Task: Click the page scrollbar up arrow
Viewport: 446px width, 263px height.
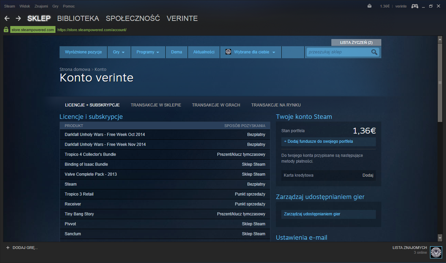Action: 440,40
